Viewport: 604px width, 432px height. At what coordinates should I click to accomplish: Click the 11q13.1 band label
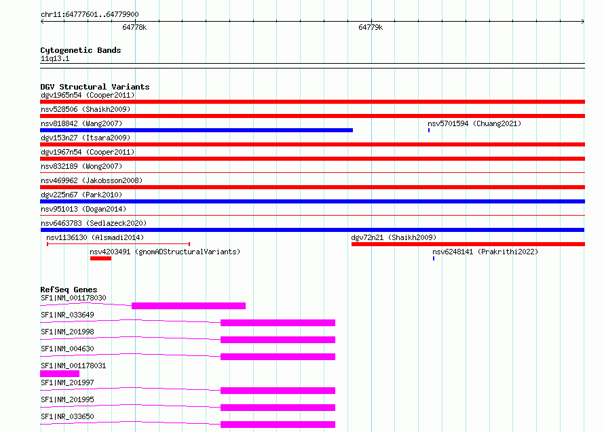click(55, 58)
